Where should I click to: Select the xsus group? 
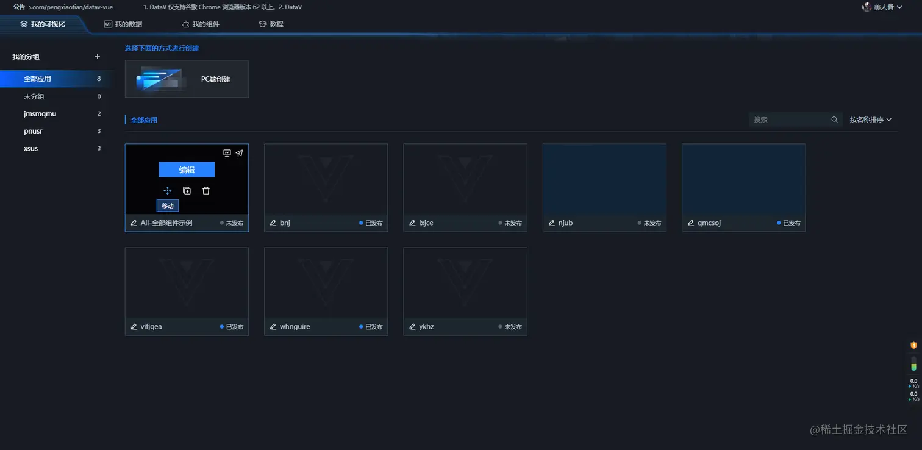pos(57,148)
